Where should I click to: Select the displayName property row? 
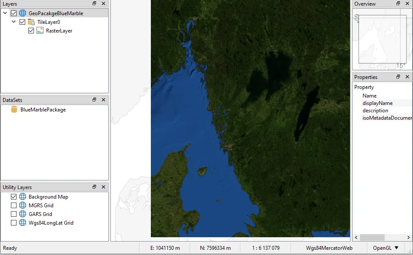coord(377,103)
